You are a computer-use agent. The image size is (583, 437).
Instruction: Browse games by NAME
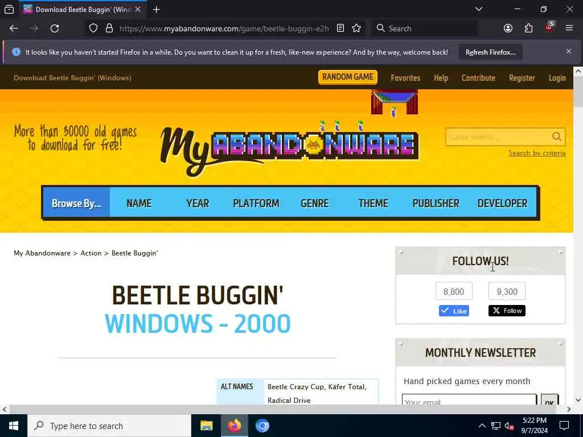[x=139, y=203]
